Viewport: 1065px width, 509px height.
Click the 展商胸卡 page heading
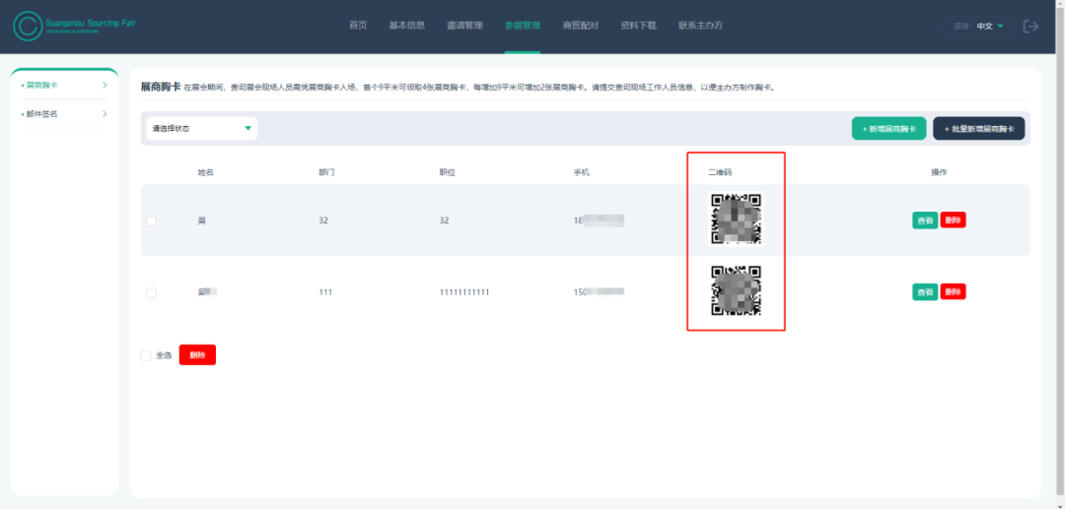point(161,88)
